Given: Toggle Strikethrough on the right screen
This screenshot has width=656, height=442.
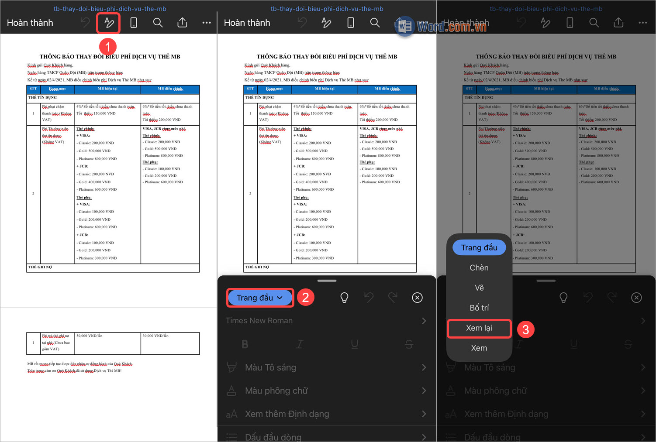Looking at the screenshot, I should coord(628,344).
